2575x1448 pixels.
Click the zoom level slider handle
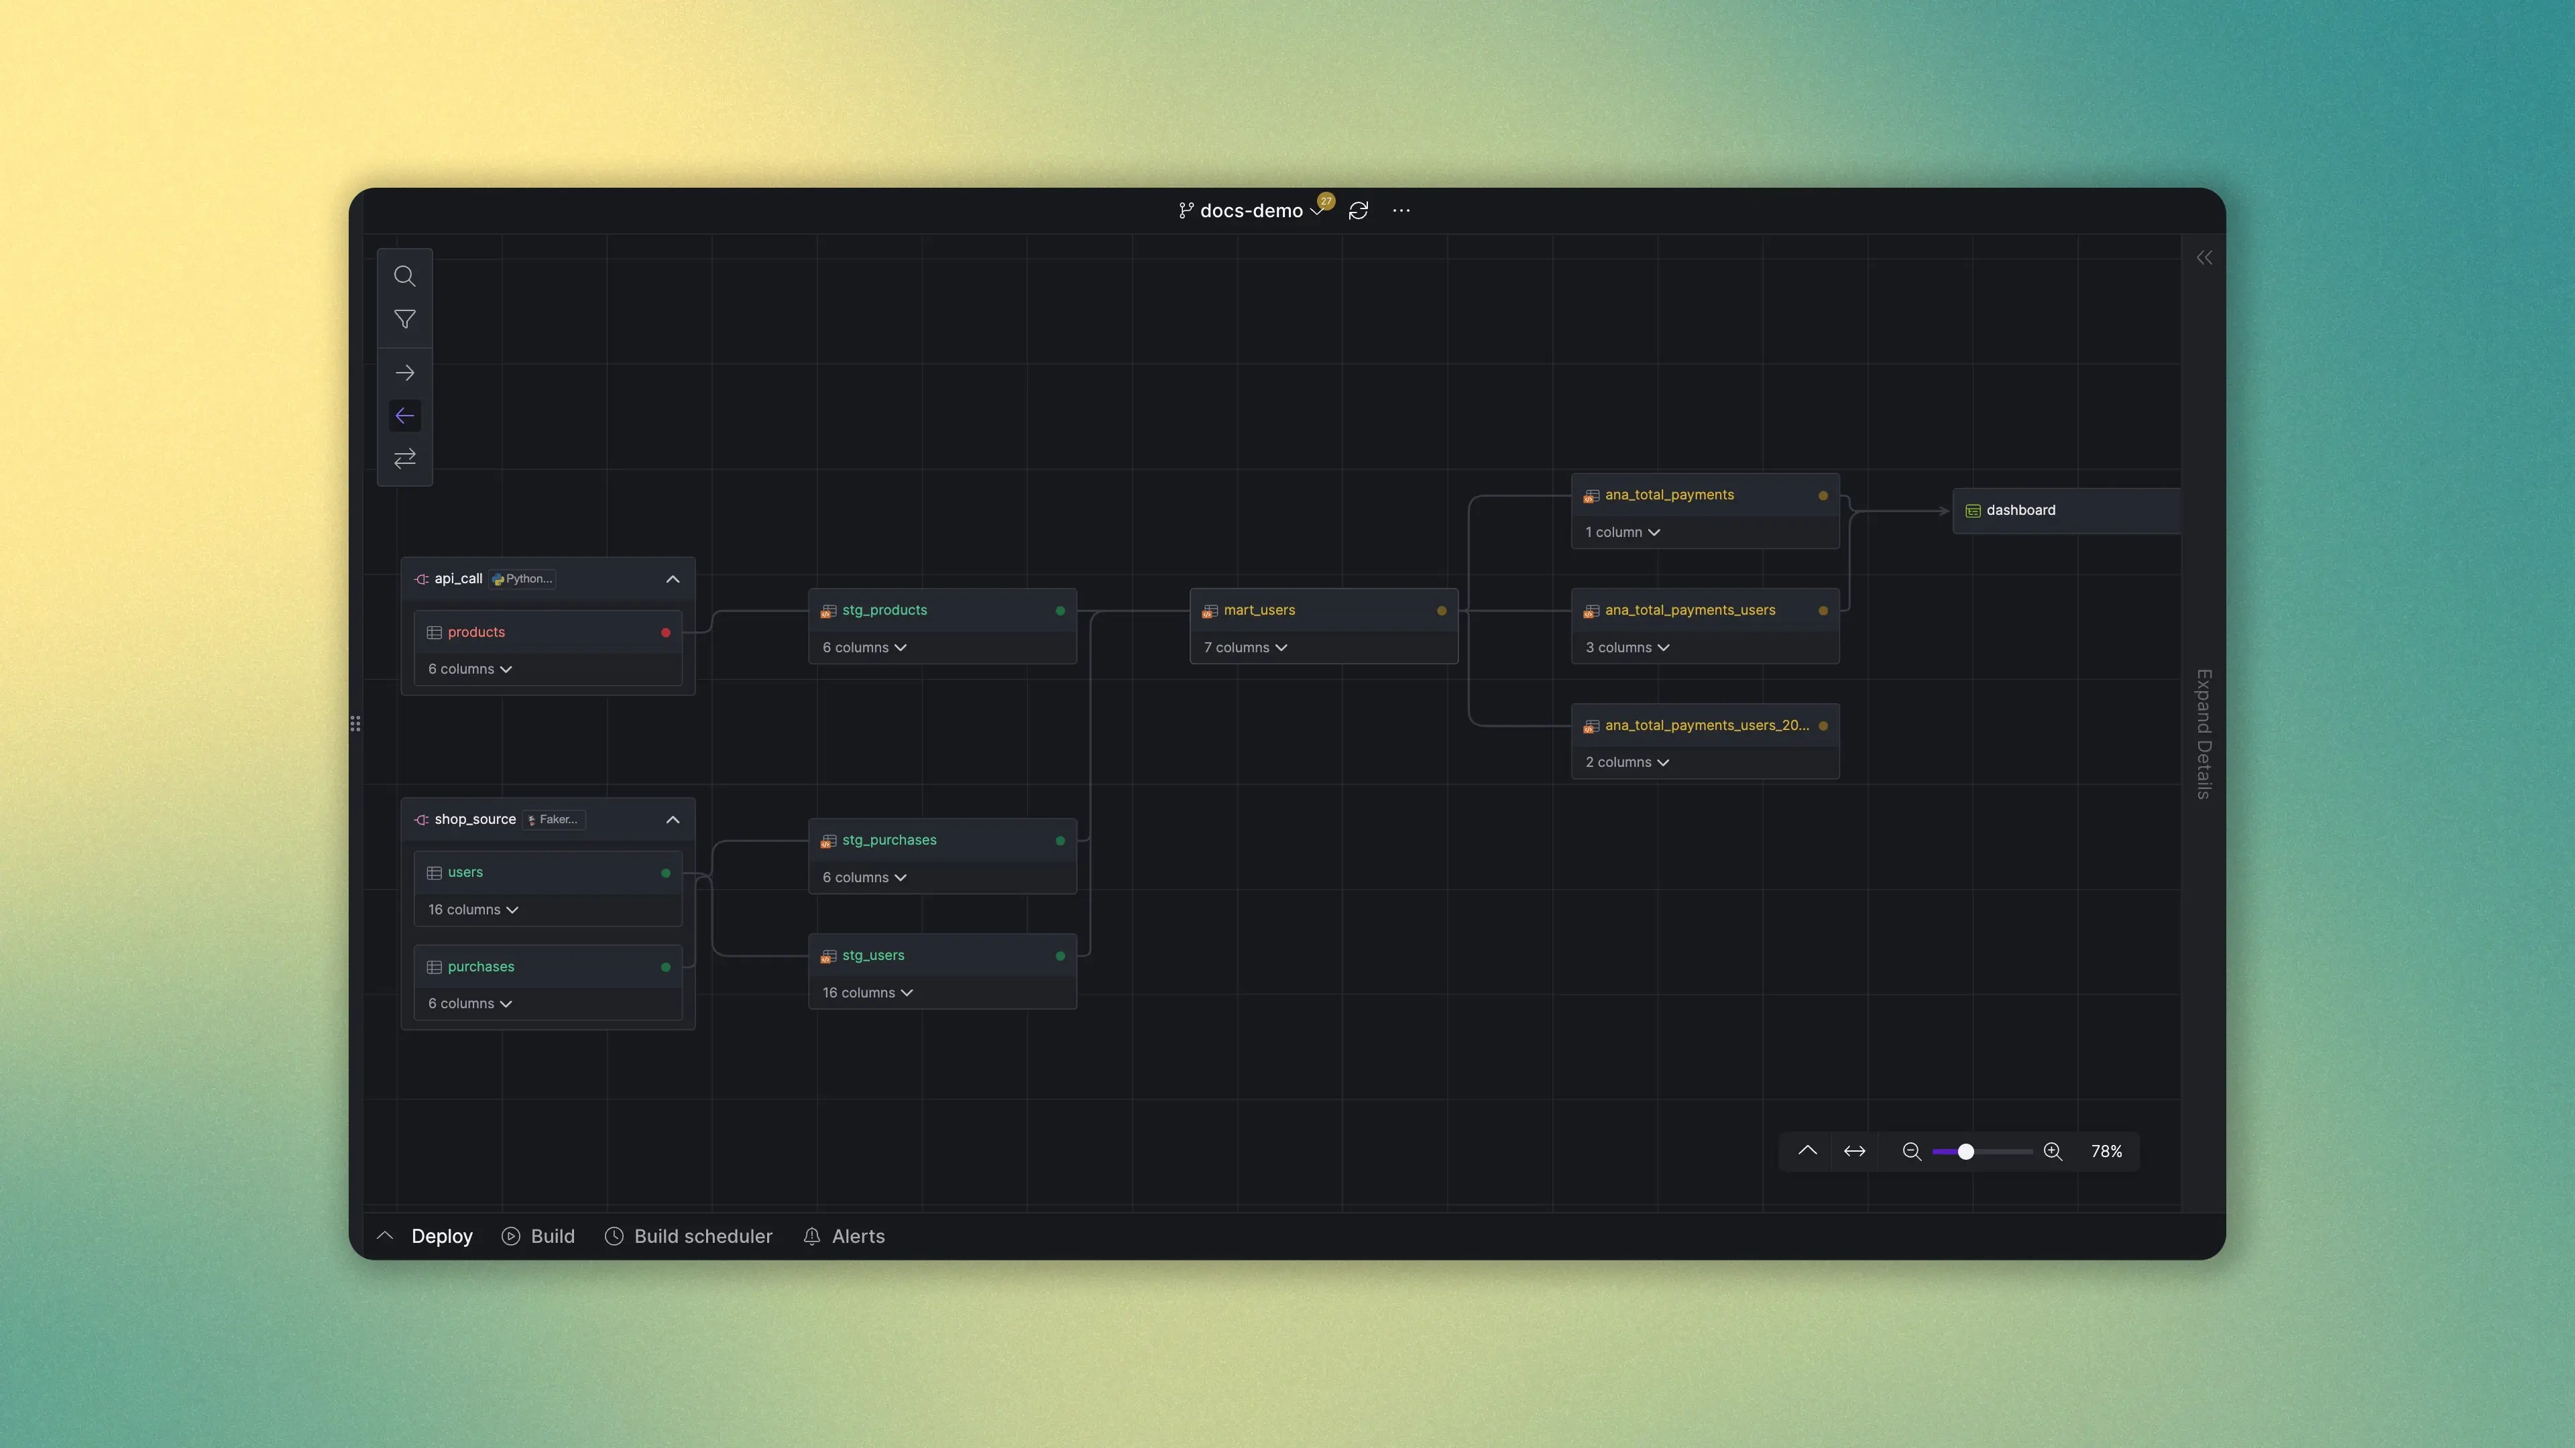click(x=1965, y=1151)
